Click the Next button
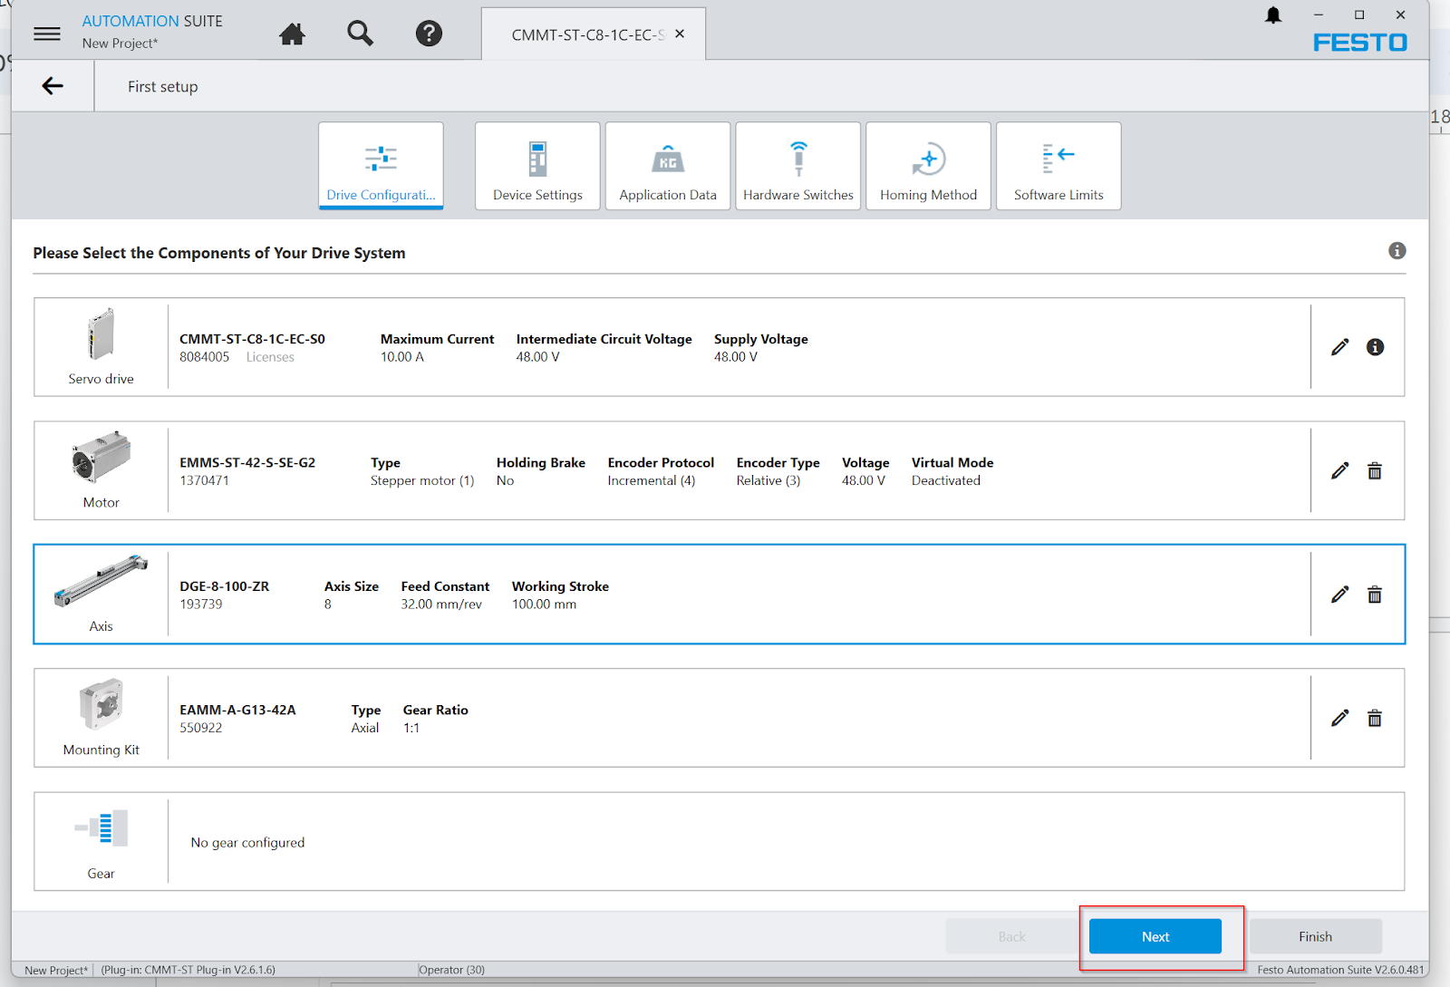Viewport: 1450px width, 987px height. [x=1155, y=936]
